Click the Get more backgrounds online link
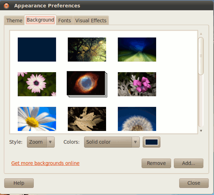The height and width of the screenshot is (195, 214). 45,163
